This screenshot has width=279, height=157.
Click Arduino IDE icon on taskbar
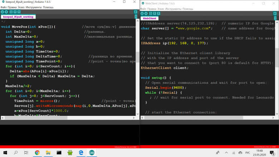[92, 153]
